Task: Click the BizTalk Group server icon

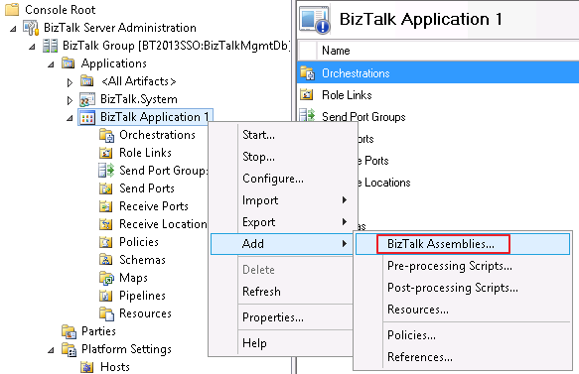Action: coord(50,46)
